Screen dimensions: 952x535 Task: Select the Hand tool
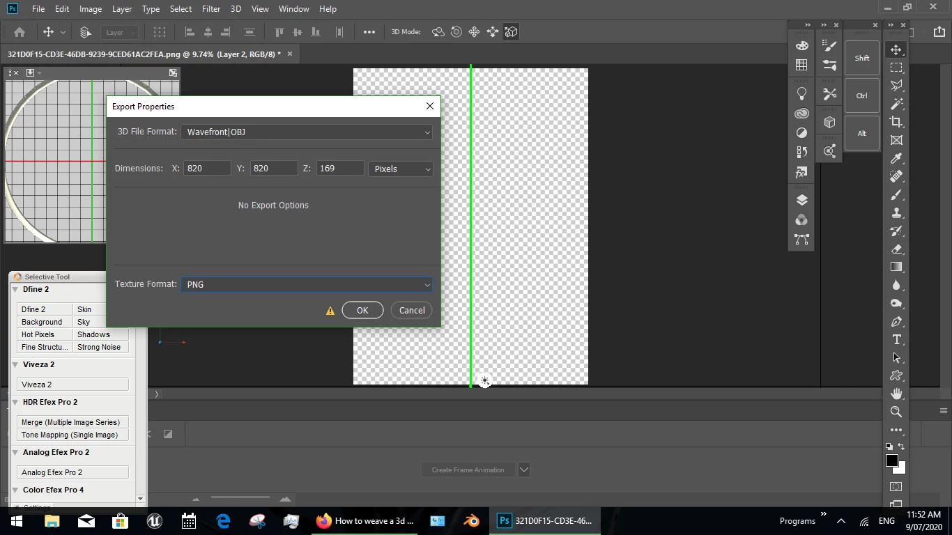point(896,394)
